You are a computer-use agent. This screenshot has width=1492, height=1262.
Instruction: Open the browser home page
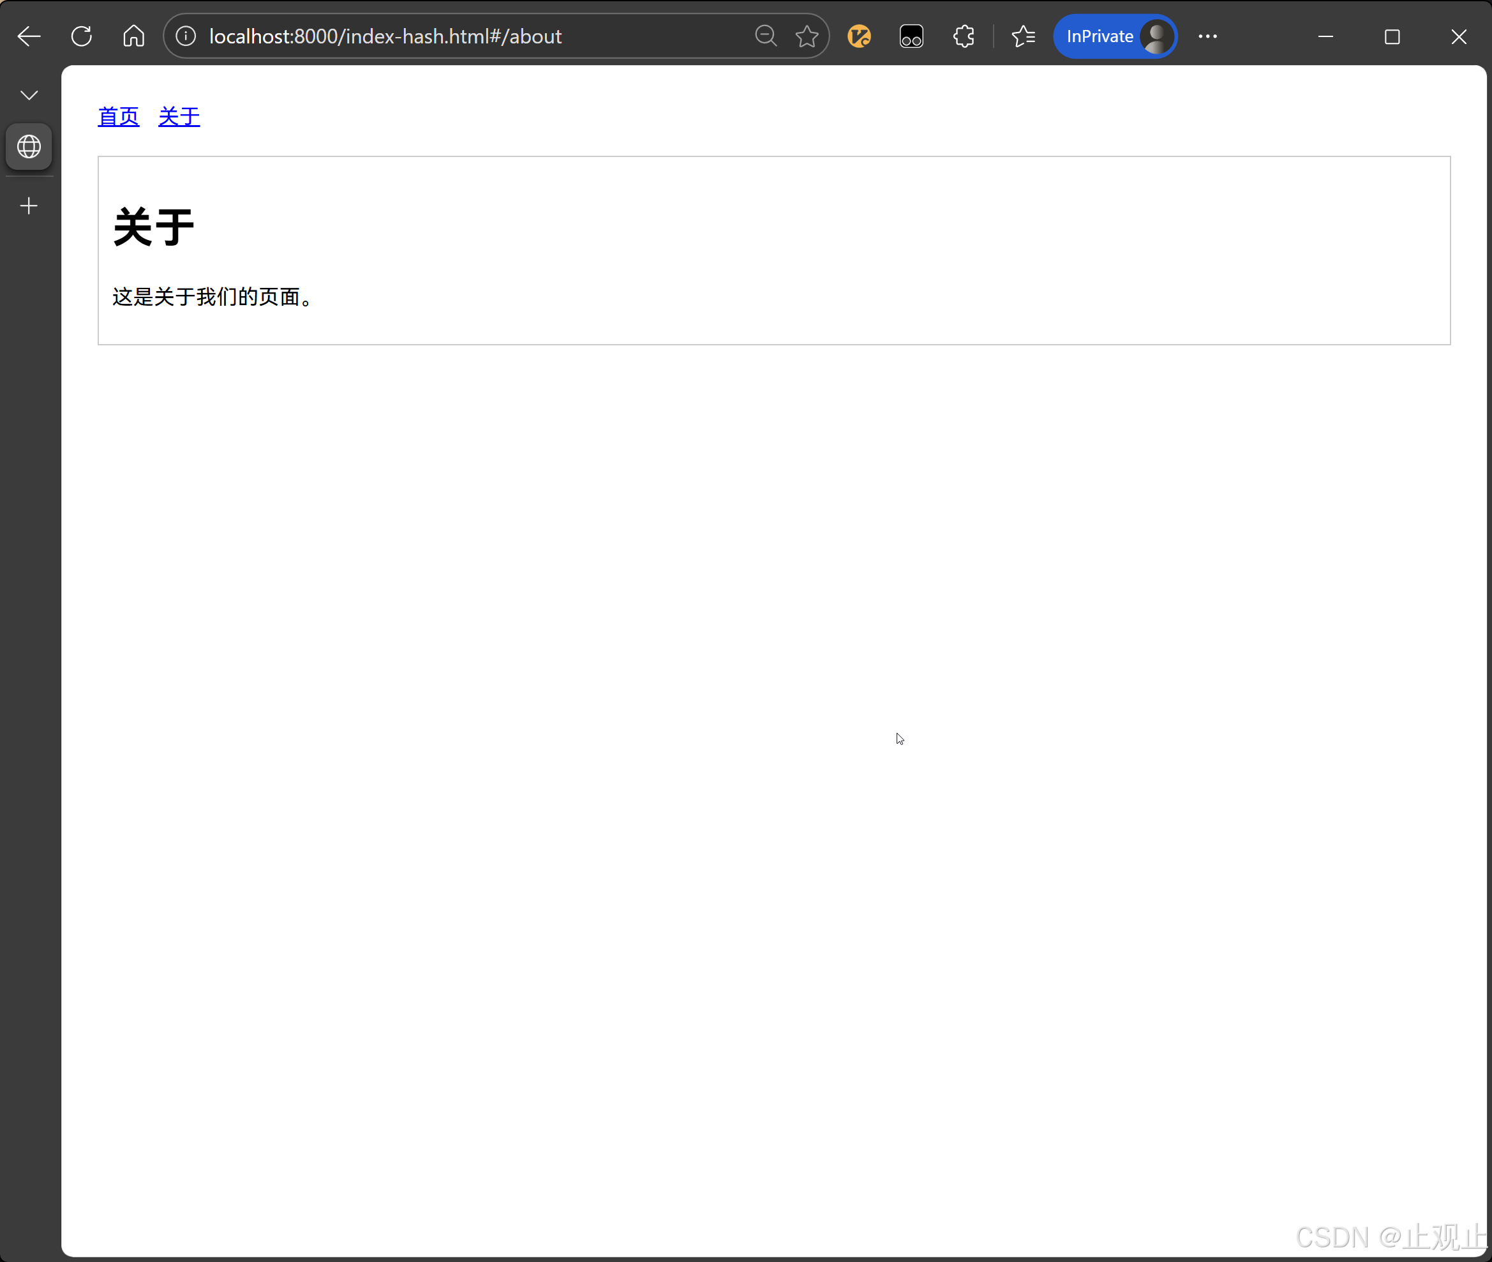133,36
